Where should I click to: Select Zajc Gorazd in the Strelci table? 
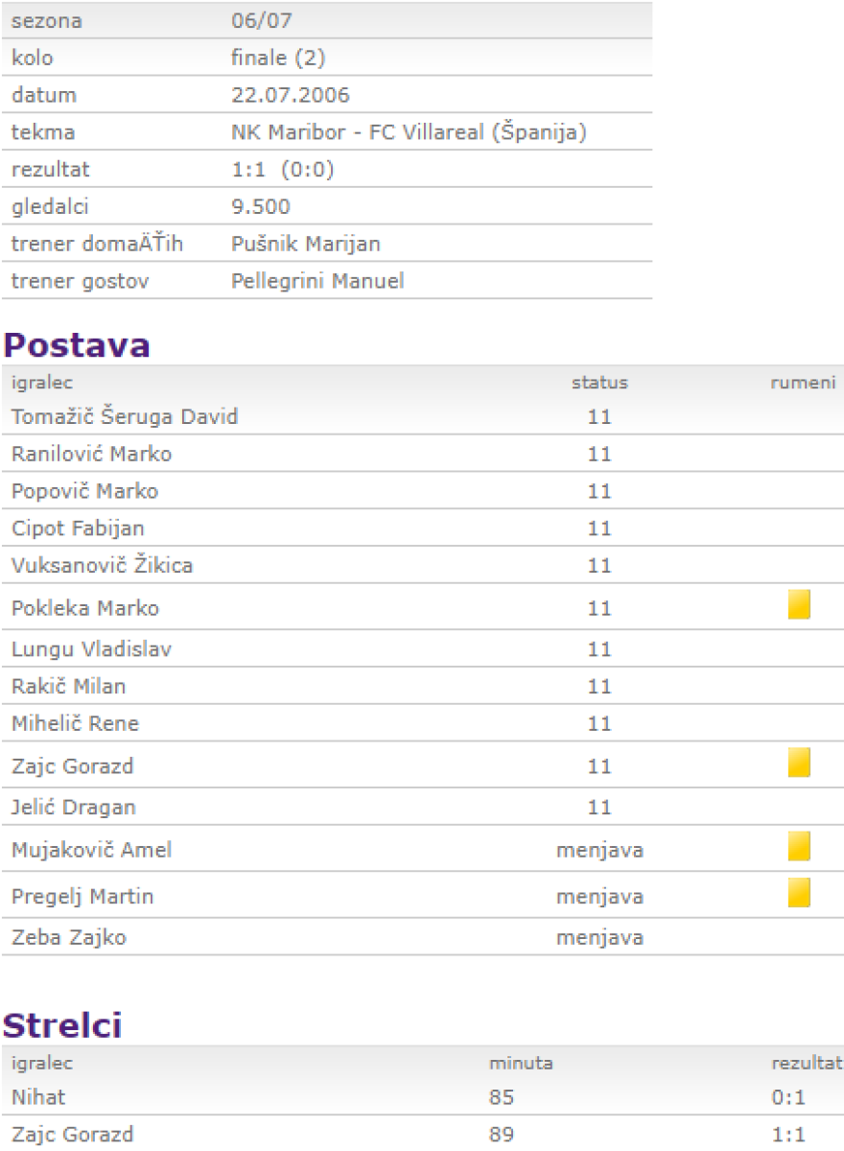tap(73, 1136)
